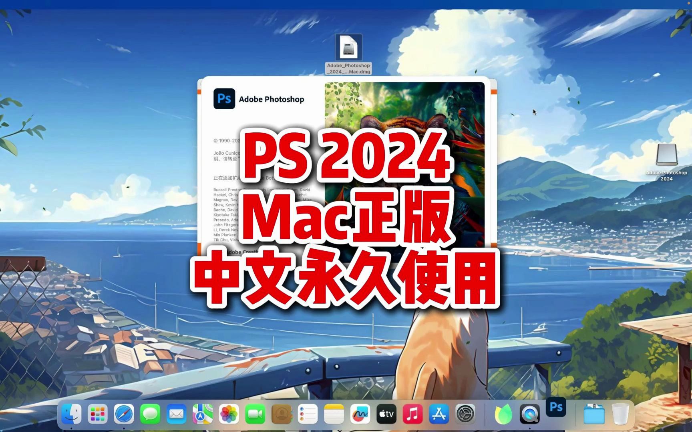
Task: Click the ©1990 copyright line on splash screen
Action: (x=227, y=140)
